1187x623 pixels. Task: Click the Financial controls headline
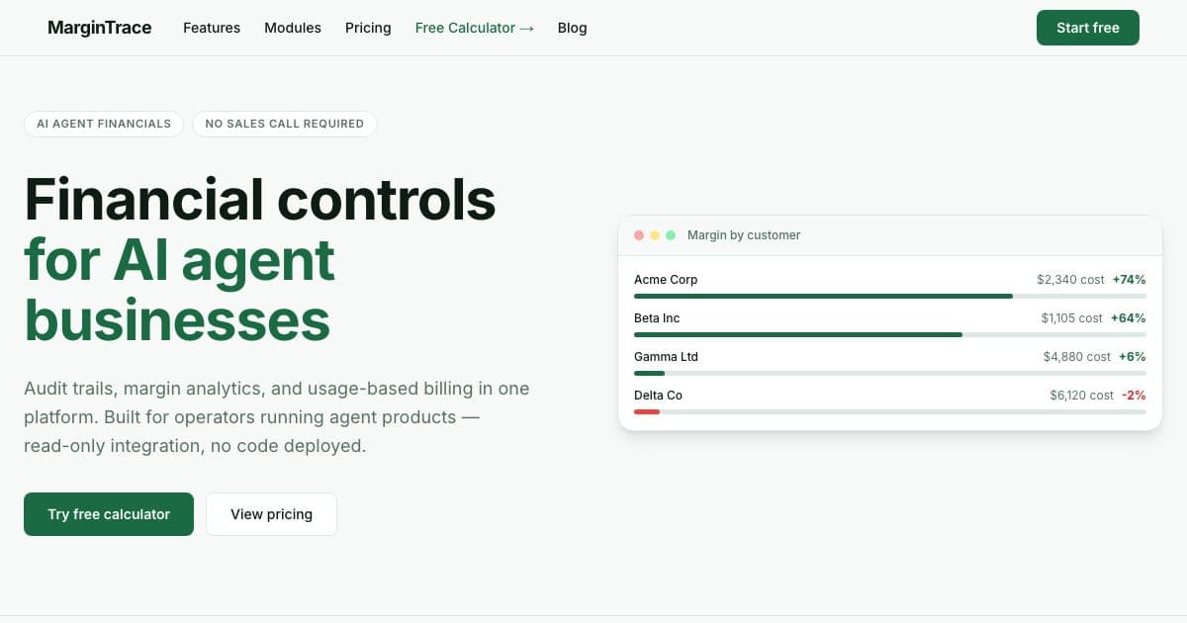pyautogui.click(x=260, y=199)
